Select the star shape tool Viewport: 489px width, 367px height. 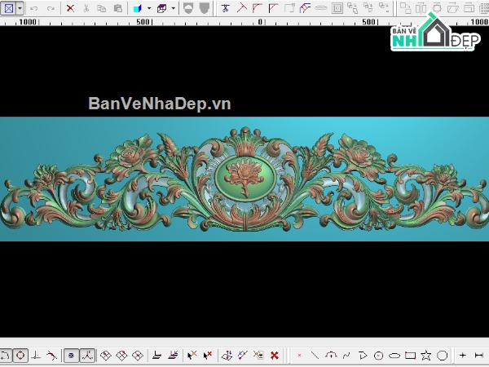426,356
